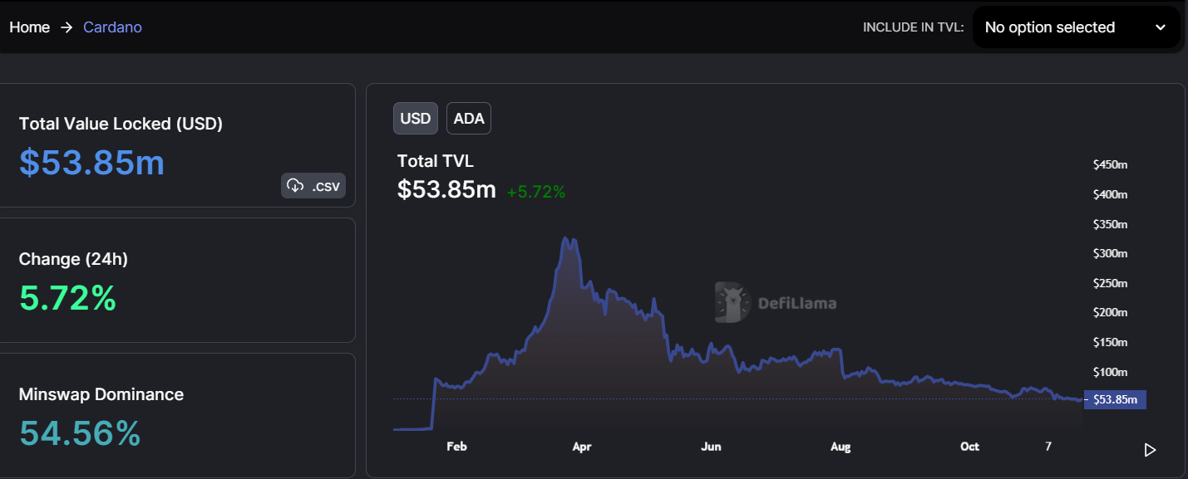Click the dropdown chevron beside No option selected

point(1161,27)
